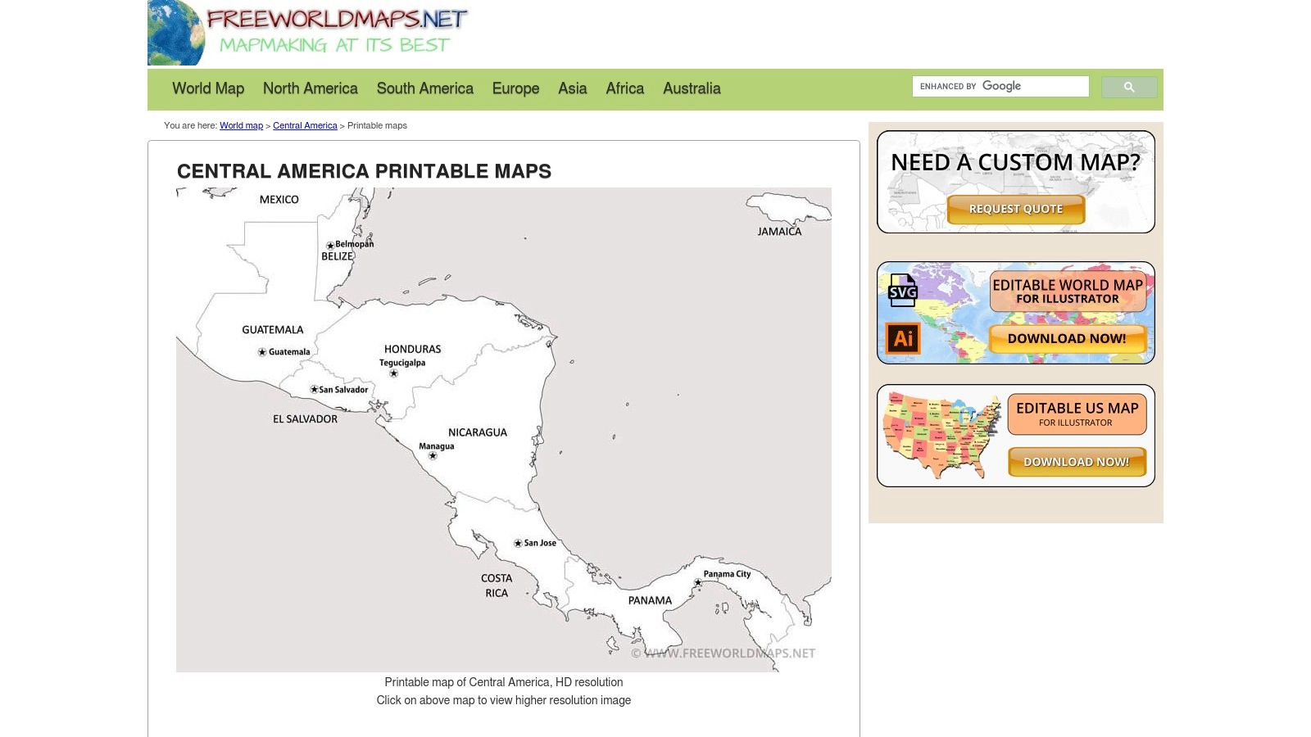Click the REQUEST QUOTE button
The width and height of the screenshot is (1311, 737).
click(x=1015, y=209)
